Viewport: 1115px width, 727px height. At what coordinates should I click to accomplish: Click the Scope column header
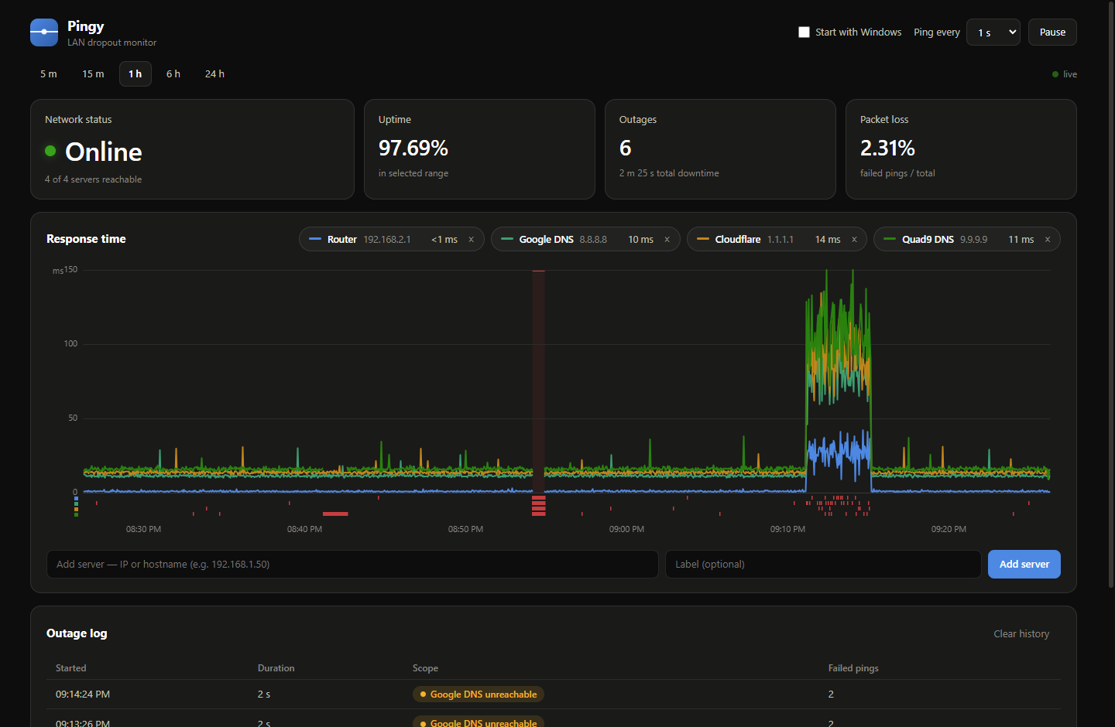[425, 668]
